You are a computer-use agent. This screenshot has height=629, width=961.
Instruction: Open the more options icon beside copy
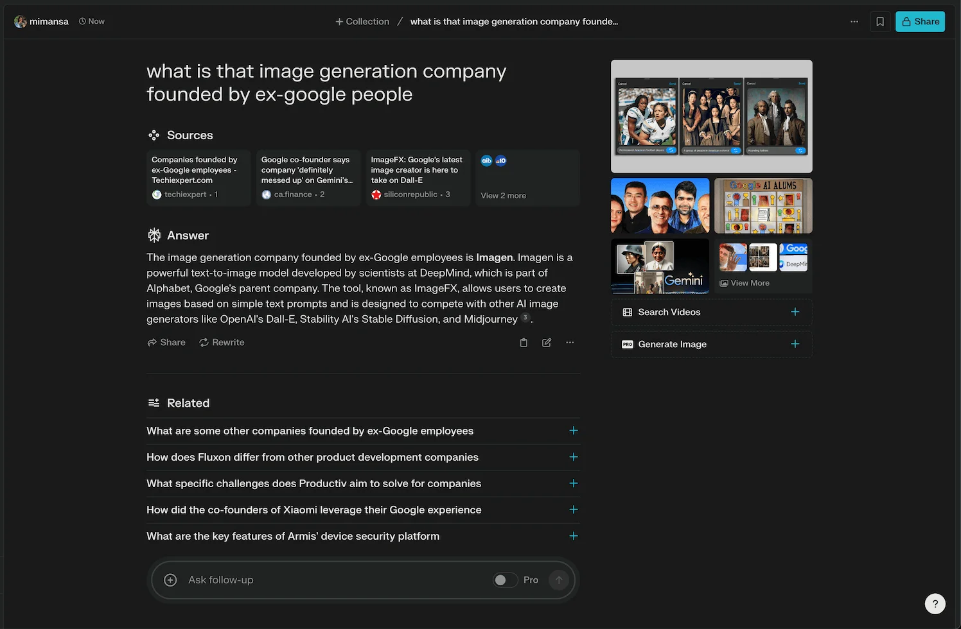(x=569, y=342)
